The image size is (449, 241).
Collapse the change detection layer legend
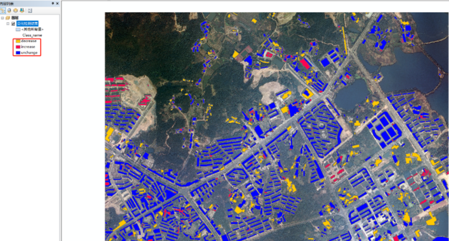click(8, 23)
